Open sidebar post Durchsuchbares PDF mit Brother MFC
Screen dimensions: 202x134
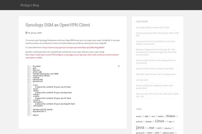point(157,35)
